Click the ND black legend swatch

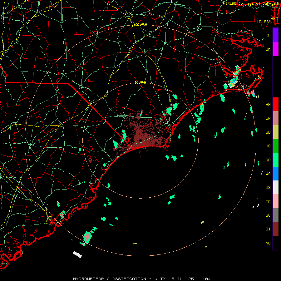[x=276, y=243]
